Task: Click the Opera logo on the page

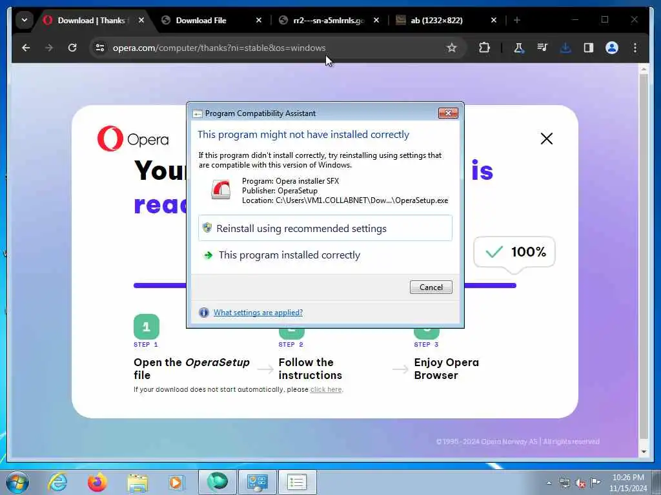Action: pyautogui.click(x=133, y=139)
